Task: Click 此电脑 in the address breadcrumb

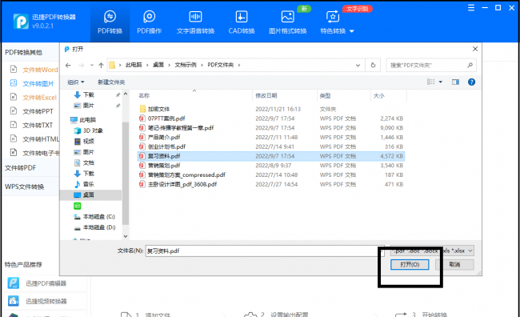Action: point(134,65)
